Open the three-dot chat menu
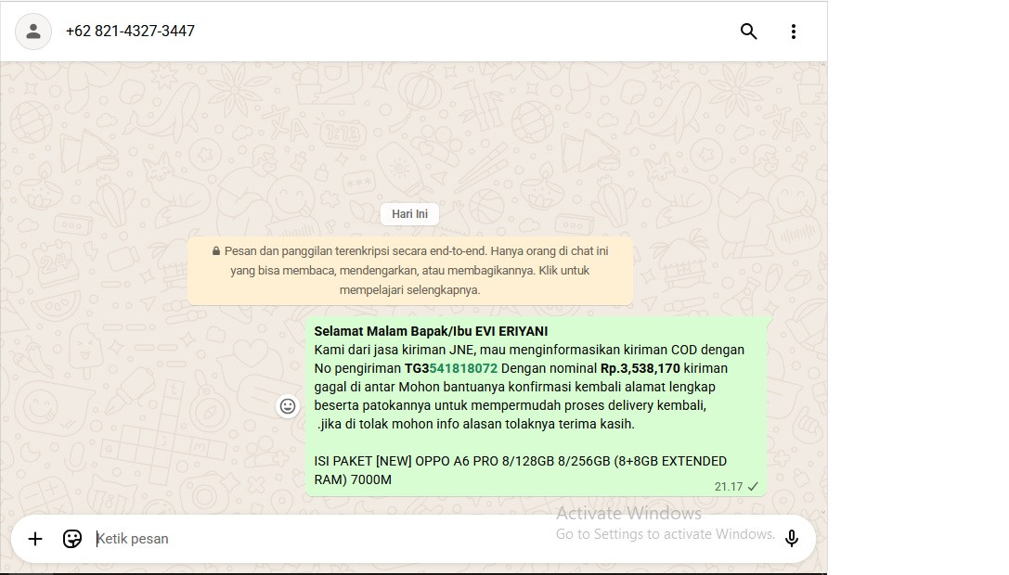 (794, 32)
